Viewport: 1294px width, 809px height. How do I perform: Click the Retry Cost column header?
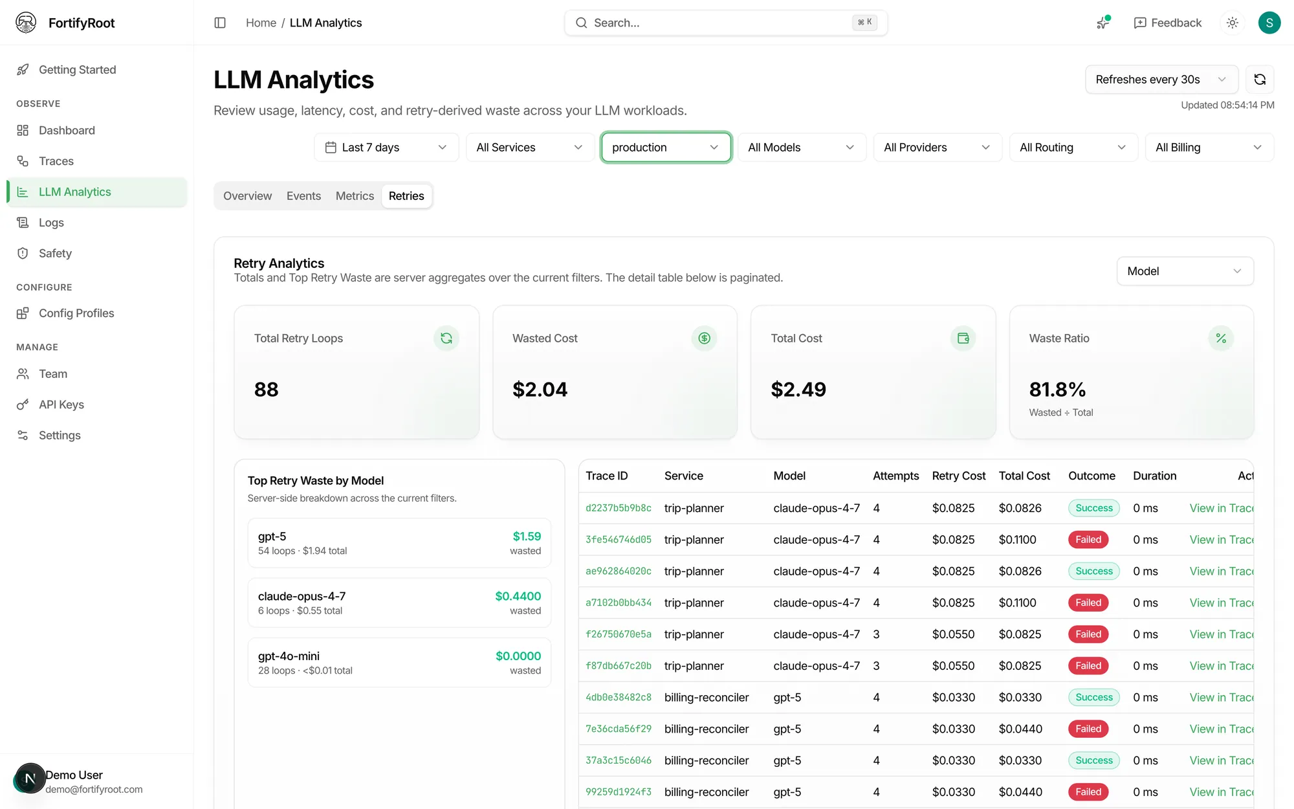[x=958, y=476]
